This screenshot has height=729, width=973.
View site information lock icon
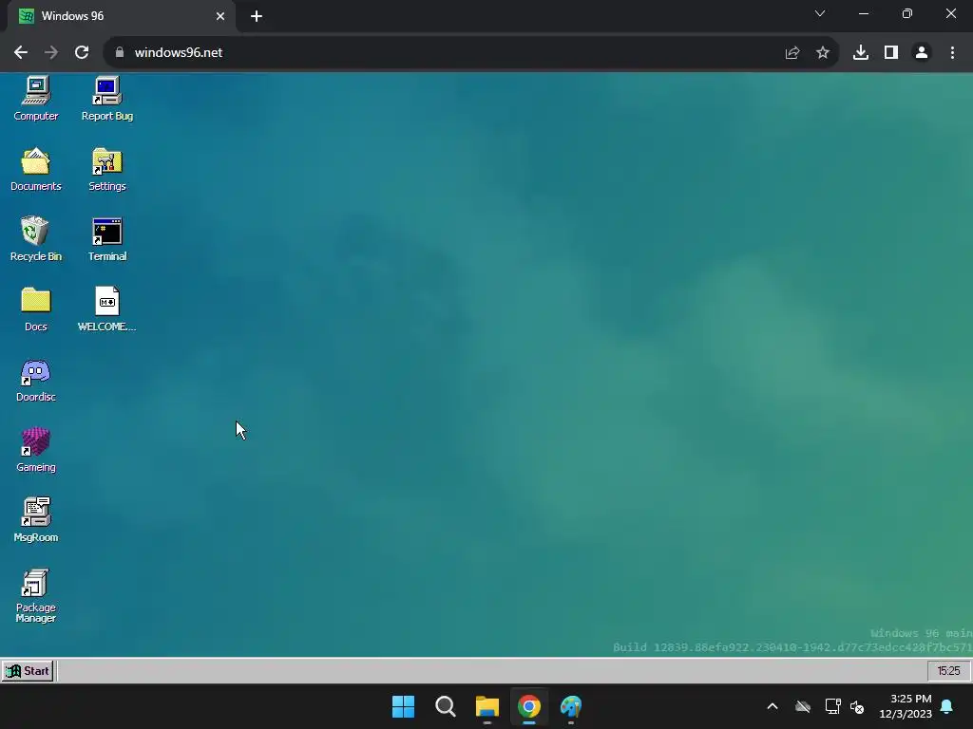[x=120, y=53]
